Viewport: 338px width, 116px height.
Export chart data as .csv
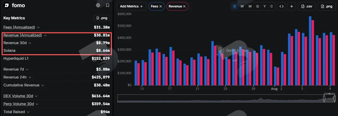tap(306, 6)
